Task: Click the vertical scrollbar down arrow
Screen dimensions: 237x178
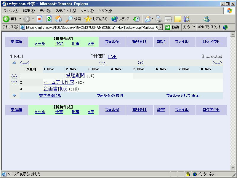Action: (233, 168)
